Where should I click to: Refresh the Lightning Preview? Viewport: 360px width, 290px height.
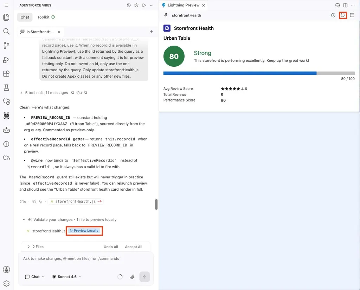pos(343,15)
